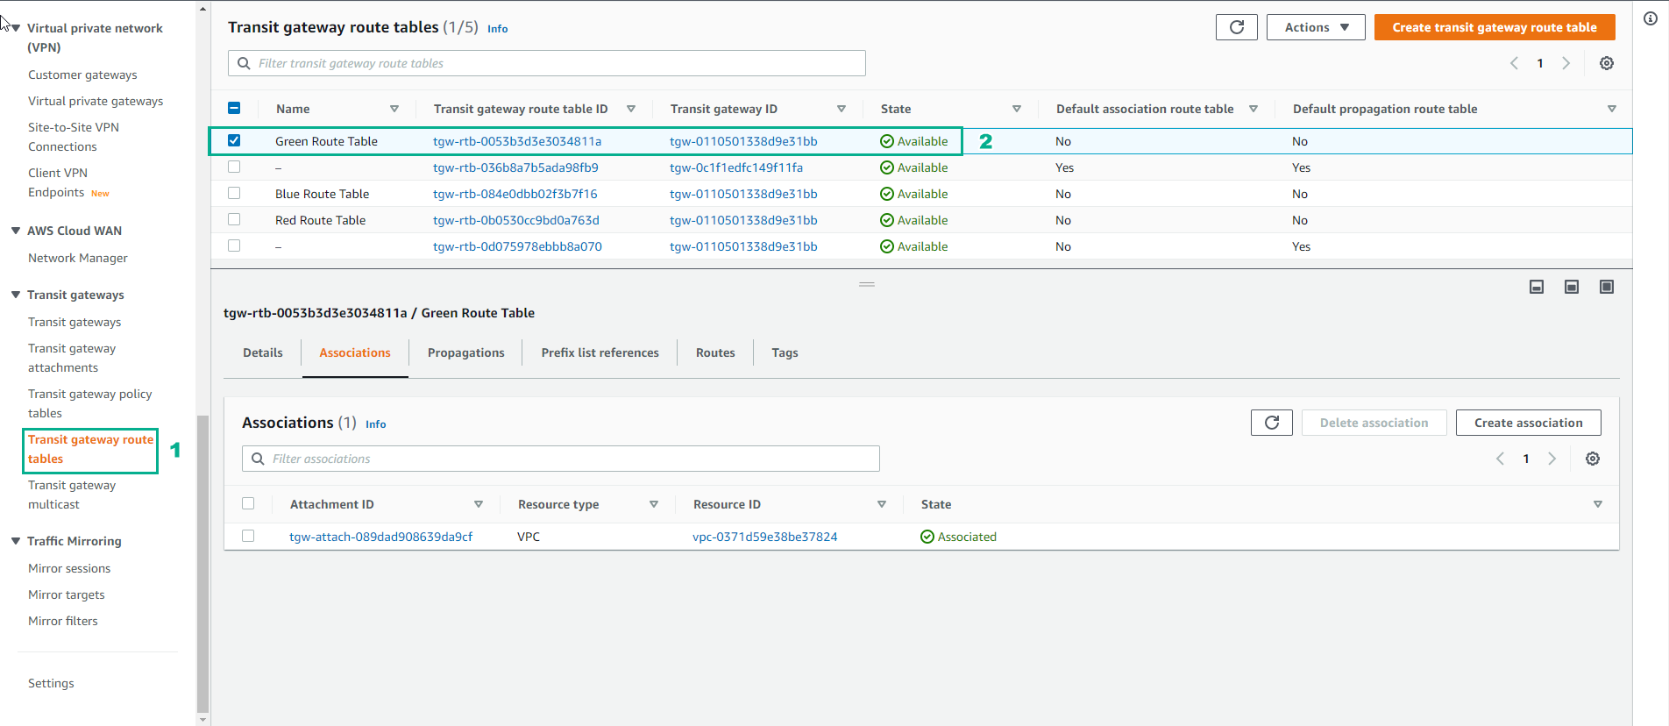Sort by Name column arrow

[x=394, y=109]
